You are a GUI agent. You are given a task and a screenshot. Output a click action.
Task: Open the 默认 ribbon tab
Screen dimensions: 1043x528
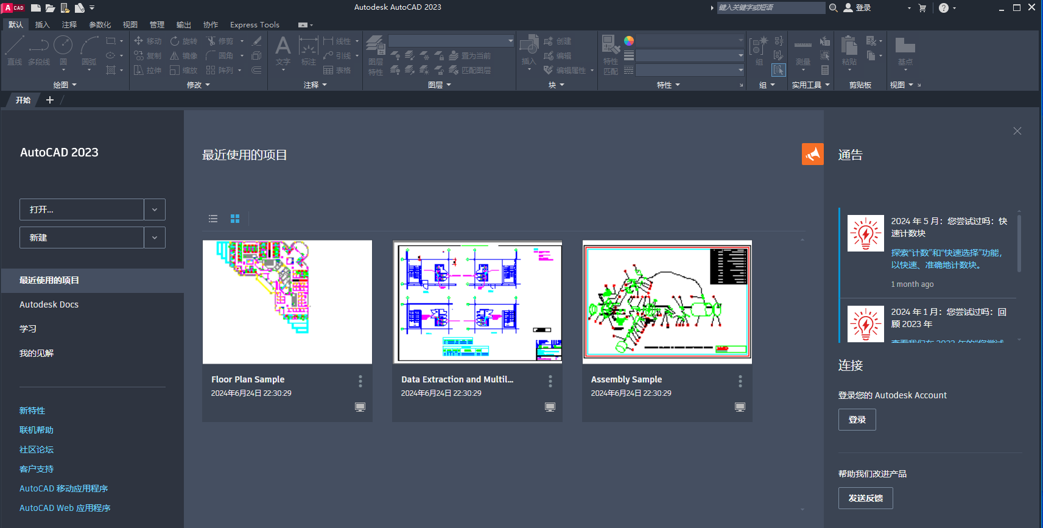coord(16,24)
